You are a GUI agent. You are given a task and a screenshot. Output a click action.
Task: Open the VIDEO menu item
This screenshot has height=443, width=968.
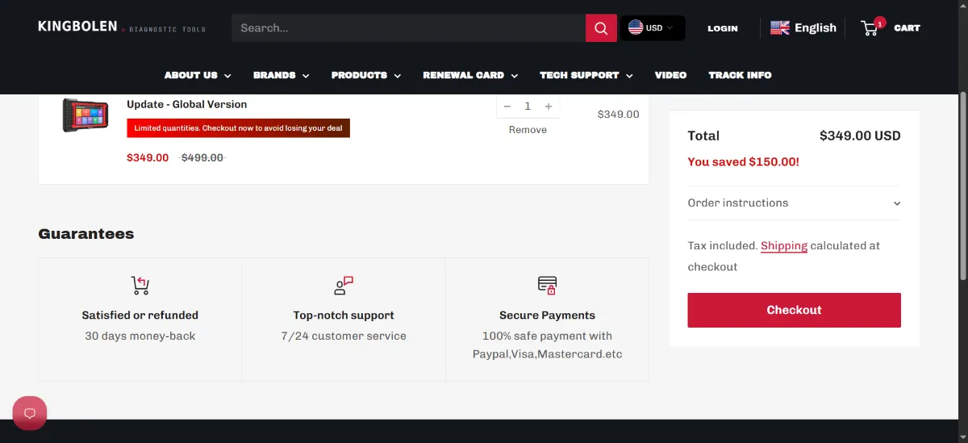(x=670, y=75)
